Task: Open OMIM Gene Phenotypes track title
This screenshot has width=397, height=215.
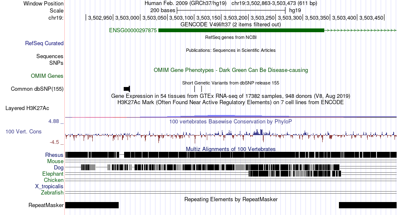Action: [231, 70]
